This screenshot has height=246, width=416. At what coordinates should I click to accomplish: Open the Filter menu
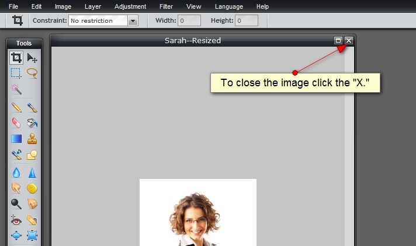(166, 6)
